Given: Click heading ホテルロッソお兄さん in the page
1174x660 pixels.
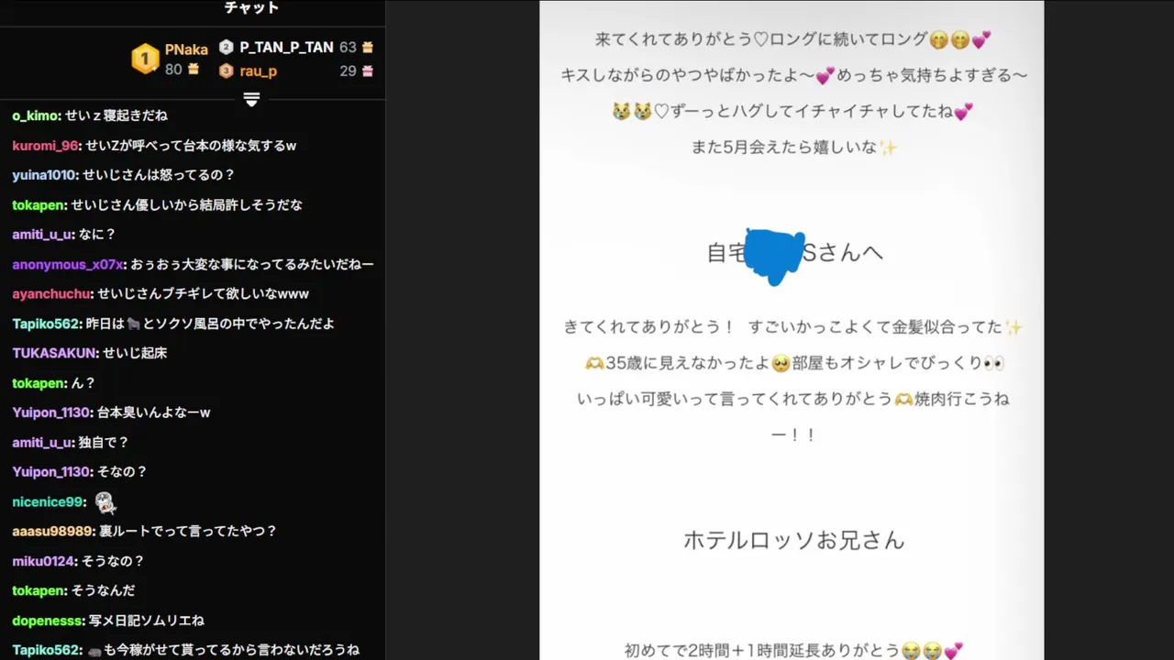Looking at the screenshot, I should click(x=794, y=540).
